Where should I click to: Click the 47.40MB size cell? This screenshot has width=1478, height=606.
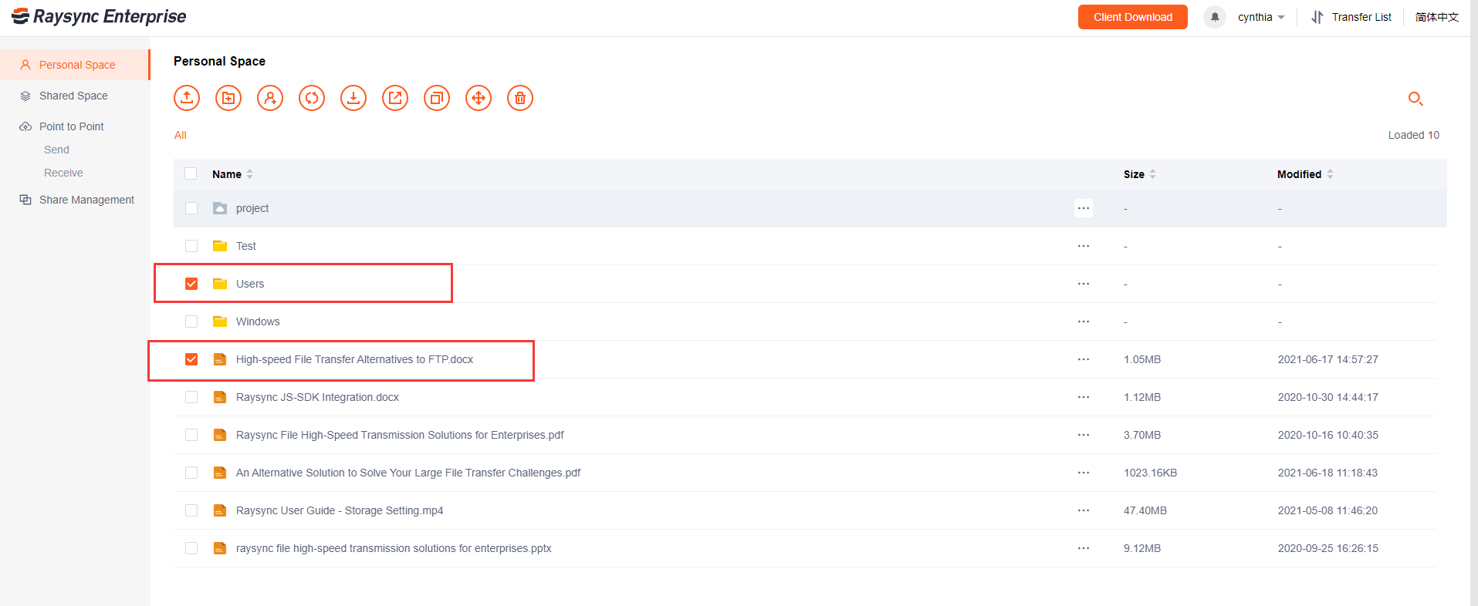(1145, 510)
